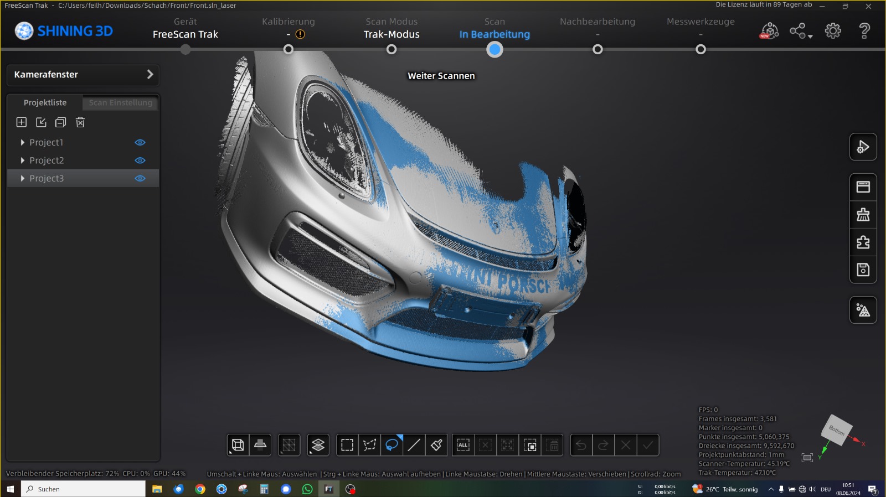Screen dimensions: 886x497
Task: Pick the brush selection tool
Action: (x=436, y=445)
